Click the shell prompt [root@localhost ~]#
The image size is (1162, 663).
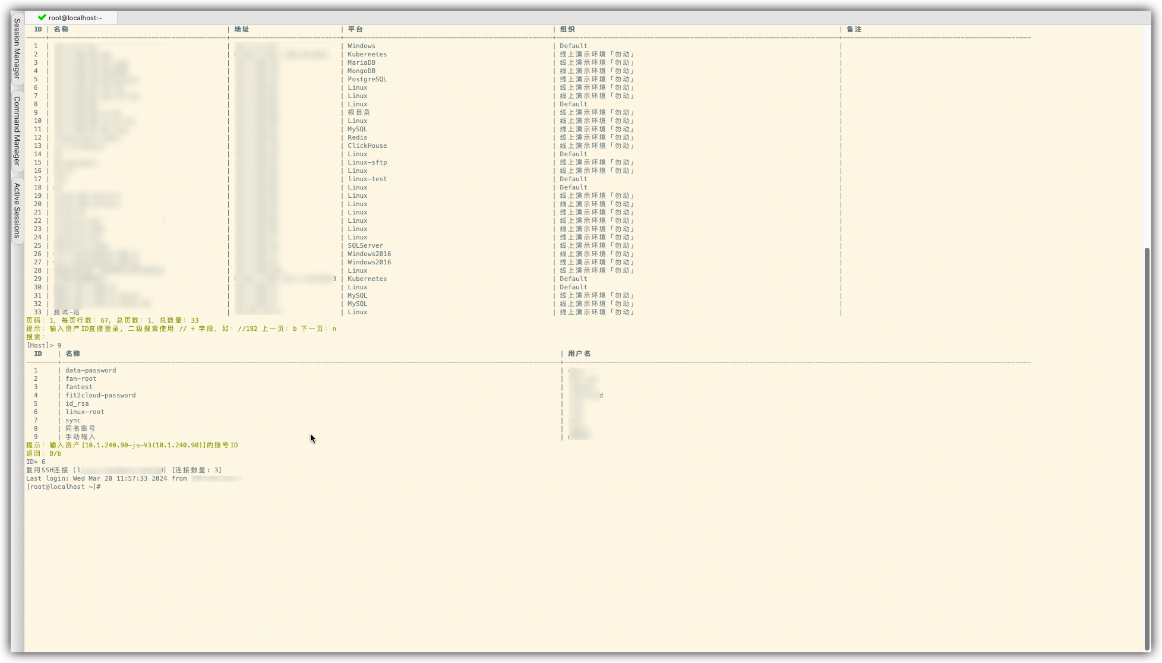(x=64, y=487)
